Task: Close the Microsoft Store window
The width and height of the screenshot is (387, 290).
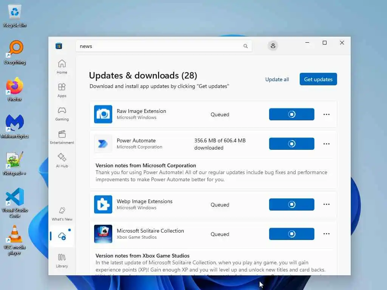Action: (342, 43)
